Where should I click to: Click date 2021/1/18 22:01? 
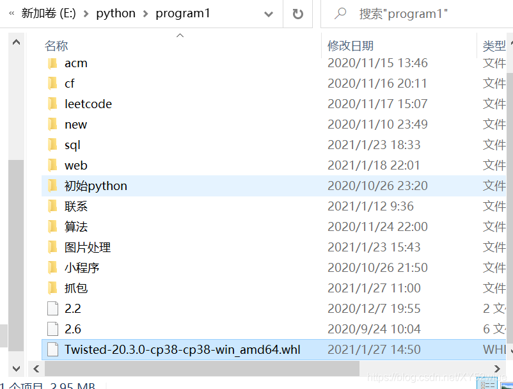(x=374, y=165)
